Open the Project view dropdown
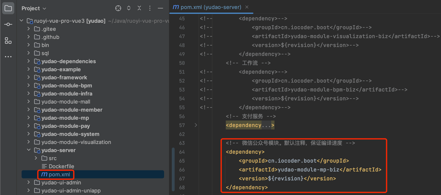Screen dimensions: 441x195 (34, 8)
